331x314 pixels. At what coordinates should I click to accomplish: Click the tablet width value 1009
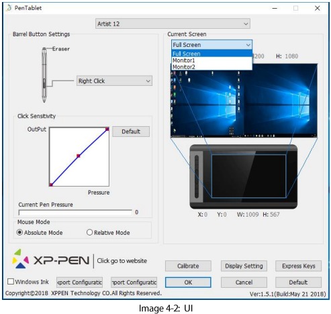click(252, 215)
